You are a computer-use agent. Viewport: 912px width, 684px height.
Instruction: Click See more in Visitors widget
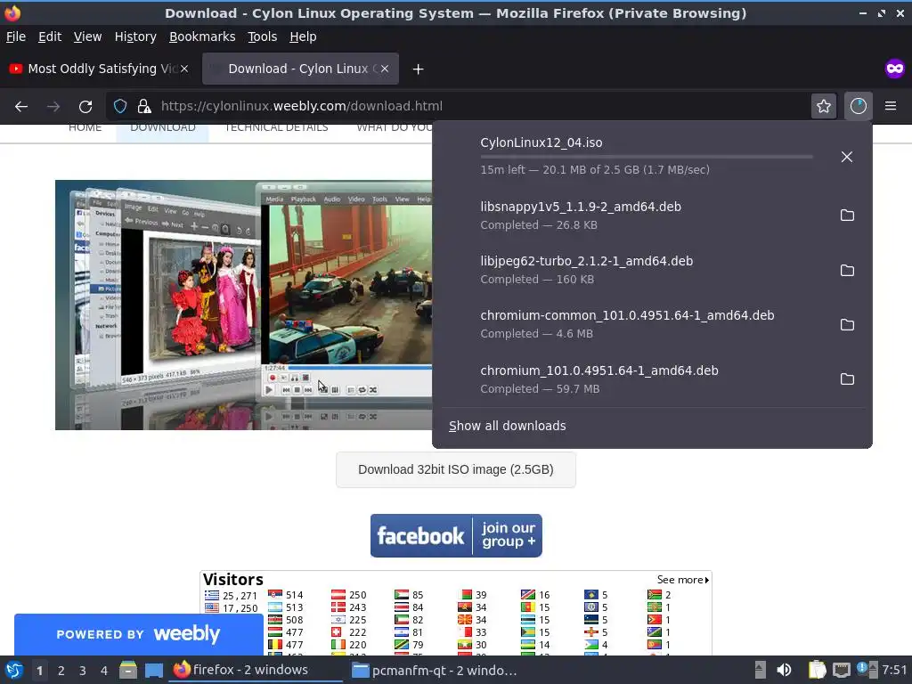682,580
